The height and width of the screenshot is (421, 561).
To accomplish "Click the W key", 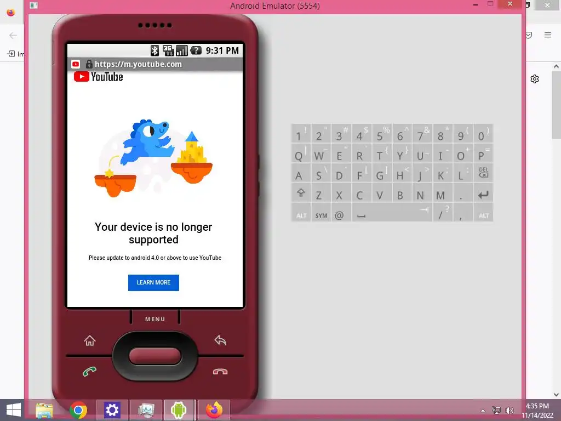I will (x=321, y=153).
